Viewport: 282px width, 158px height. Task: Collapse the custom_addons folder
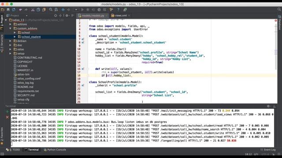pyautogui.click(x=11, y=29)
